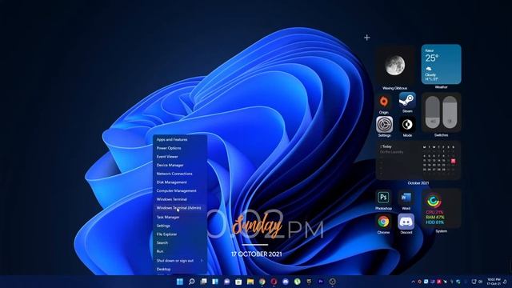Open the Weather widget showing 25°
This screenshot has height=288, width=512.
click(x=441, y=64)
